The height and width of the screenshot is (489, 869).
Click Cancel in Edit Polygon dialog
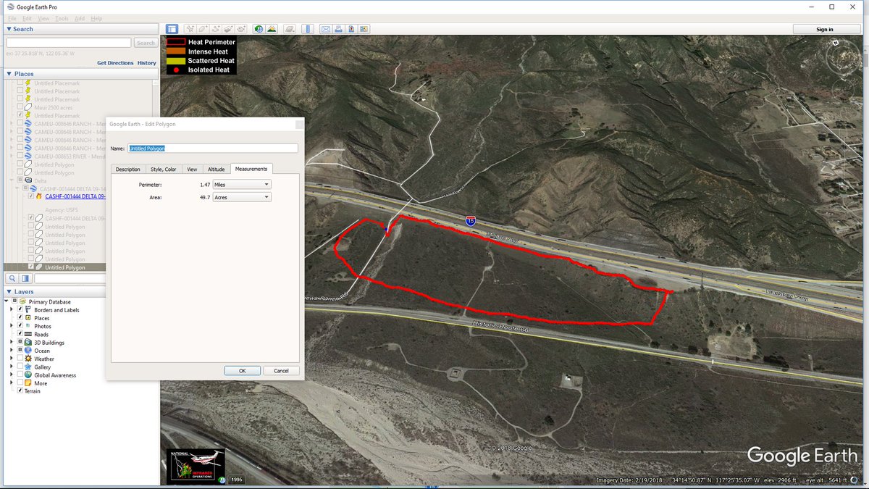pyautogui.click(x=281, y=370)
